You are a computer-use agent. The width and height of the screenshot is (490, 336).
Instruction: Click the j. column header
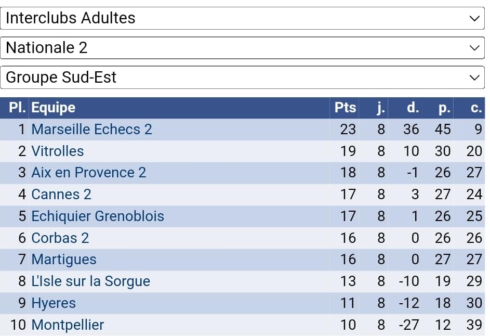(380, 108)
